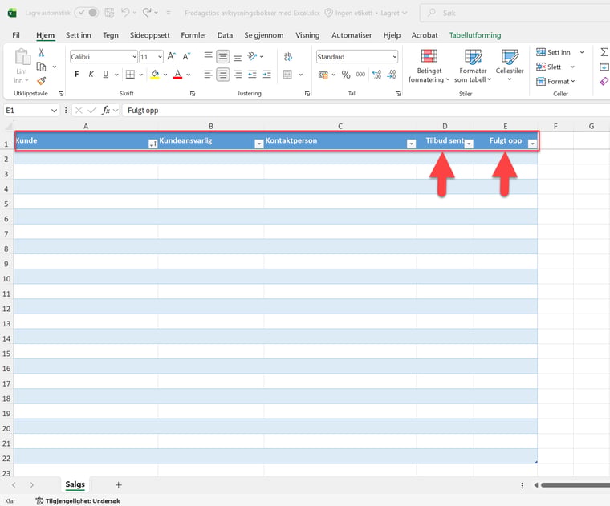
Task: Click the Clear eraser icon
Action: 604,81
